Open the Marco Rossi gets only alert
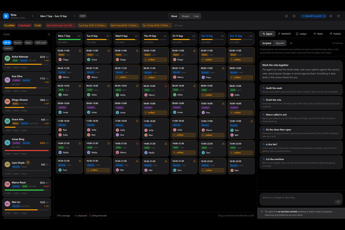 click(60, 25)
